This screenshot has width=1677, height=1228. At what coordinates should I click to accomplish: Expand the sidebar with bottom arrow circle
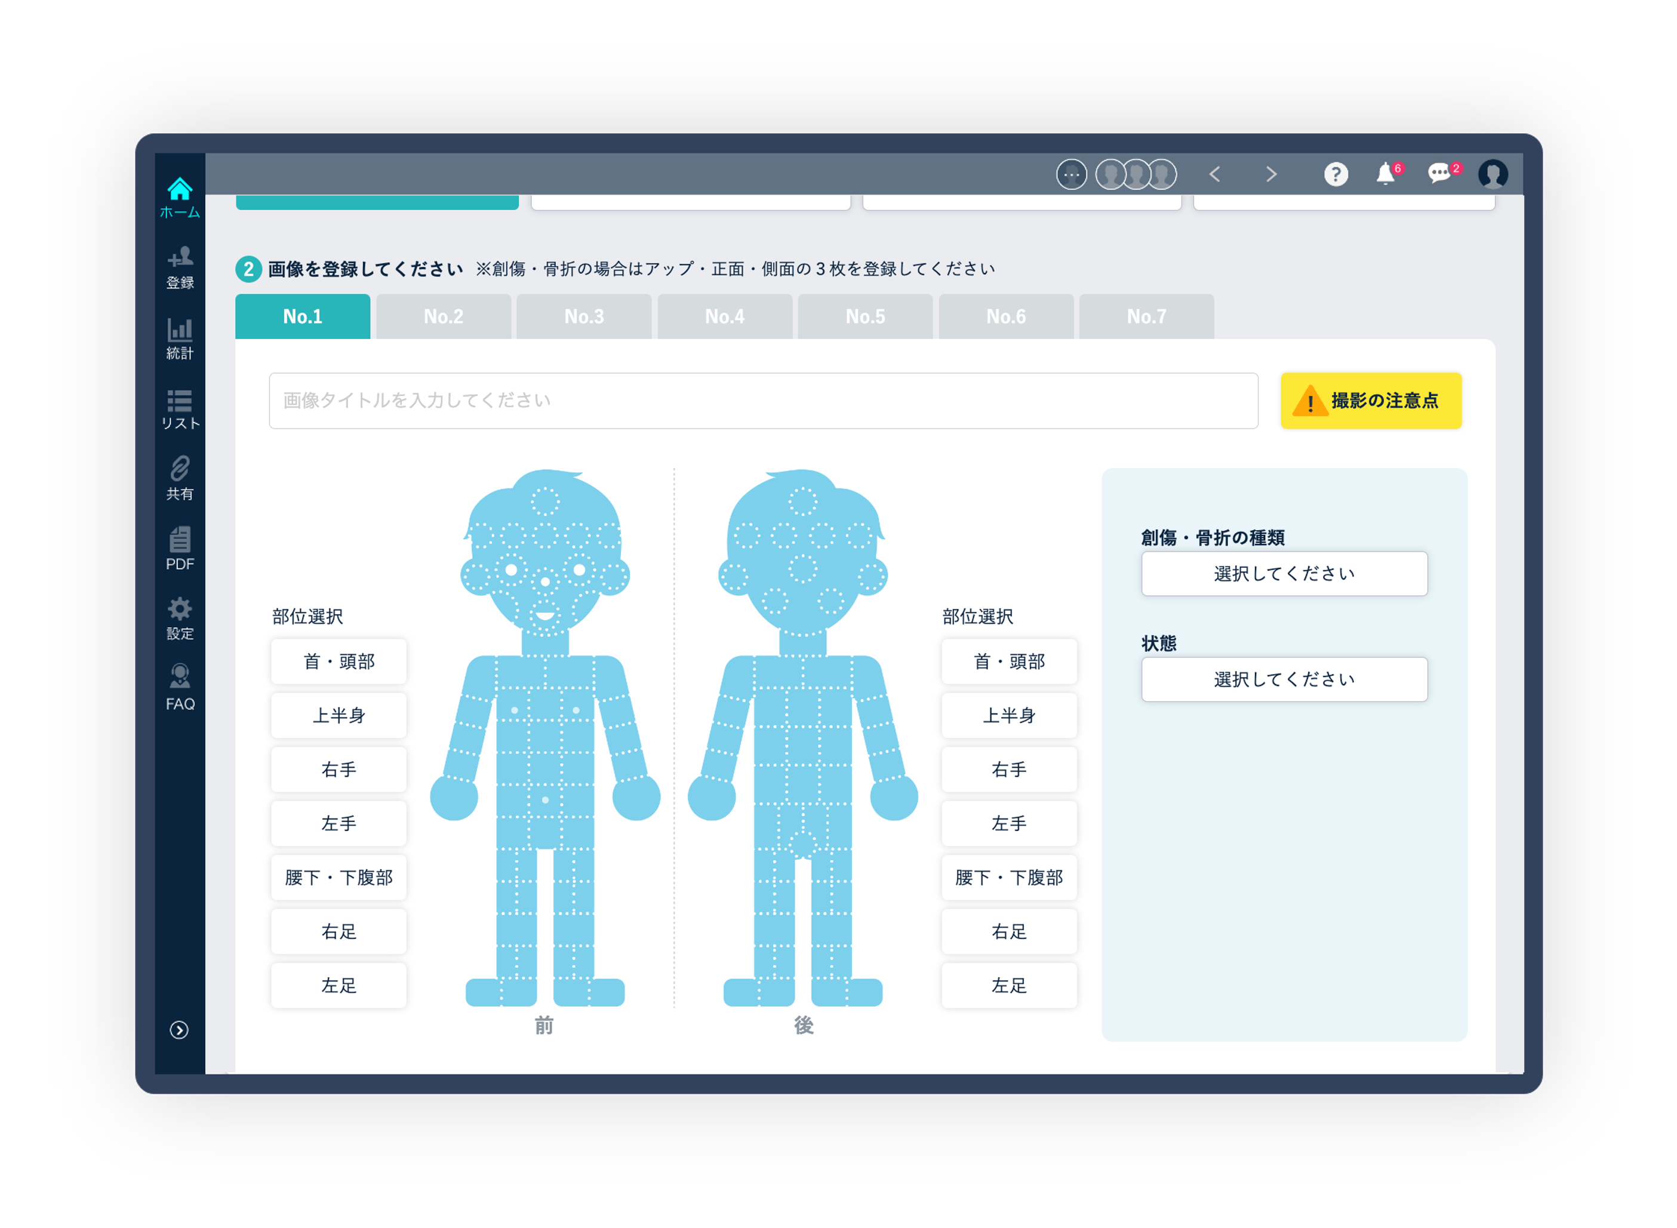[x=179, y=1030]
